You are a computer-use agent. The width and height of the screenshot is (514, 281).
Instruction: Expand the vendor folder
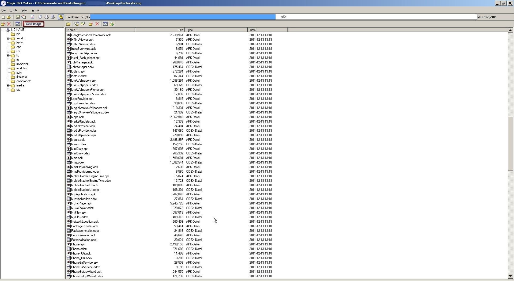point(8,38)
